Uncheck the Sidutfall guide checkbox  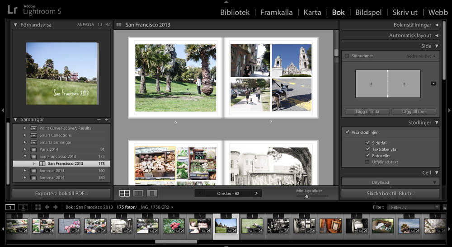coord(368,143)
